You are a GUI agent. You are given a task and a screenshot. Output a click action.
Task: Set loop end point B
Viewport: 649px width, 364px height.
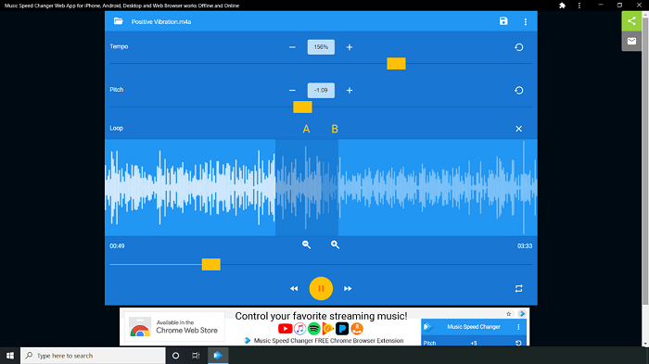[x=335, y=129]
